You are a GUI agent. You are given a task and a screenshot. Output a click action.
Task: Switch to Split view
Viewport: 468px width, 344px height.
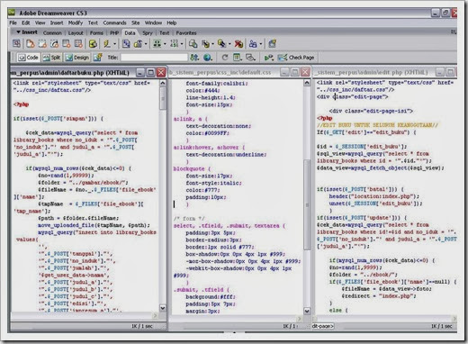[52, 58]
